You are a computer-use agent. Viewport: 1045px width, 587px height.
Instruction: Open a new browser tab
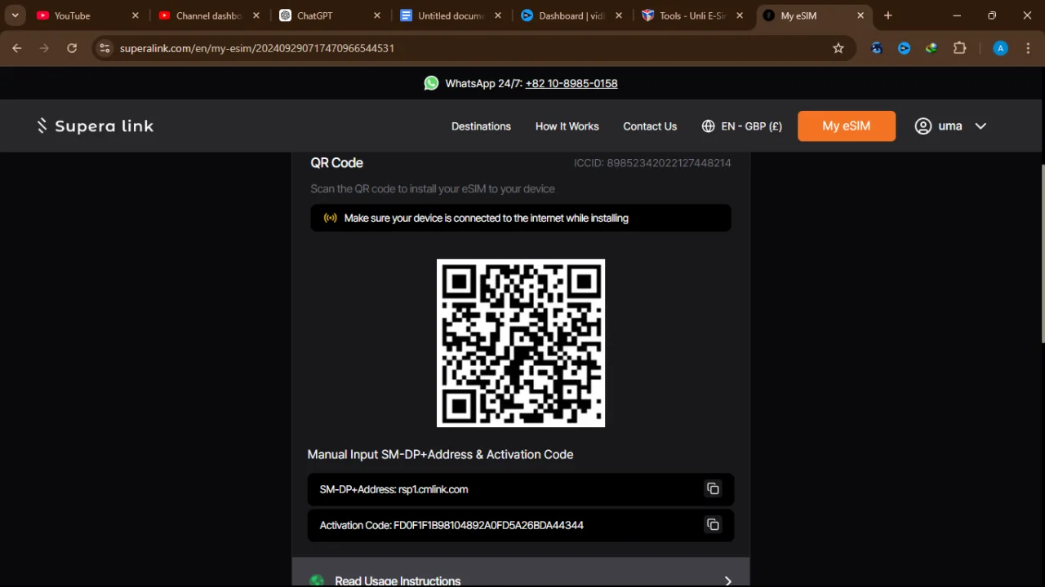[887, 15]
